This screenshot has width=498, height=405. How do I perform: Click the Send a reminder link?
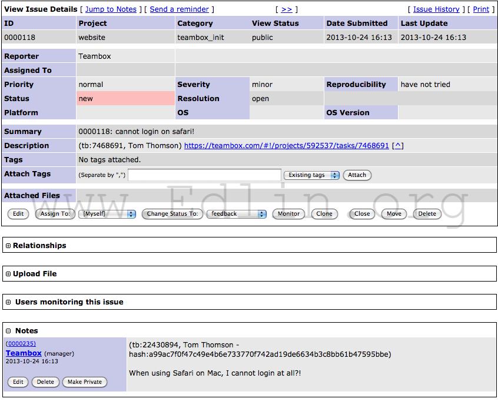179,9
